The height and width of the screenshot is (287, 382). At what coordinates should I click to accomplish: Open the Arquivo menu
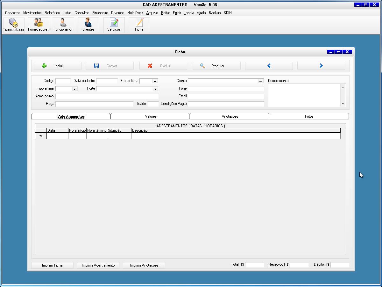pos(152,13)
